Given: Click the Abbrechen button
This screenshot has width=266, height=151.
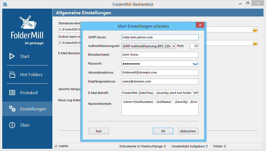Looking at the screenshot, I should 188,131.
